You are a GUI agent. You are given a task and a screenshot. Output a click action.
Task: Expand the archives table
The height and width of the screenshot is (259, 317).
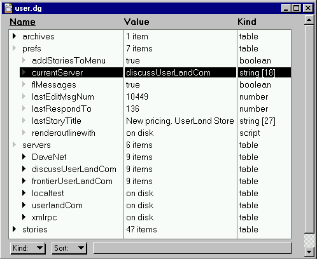pyautogui.click(x=14, y=36)
